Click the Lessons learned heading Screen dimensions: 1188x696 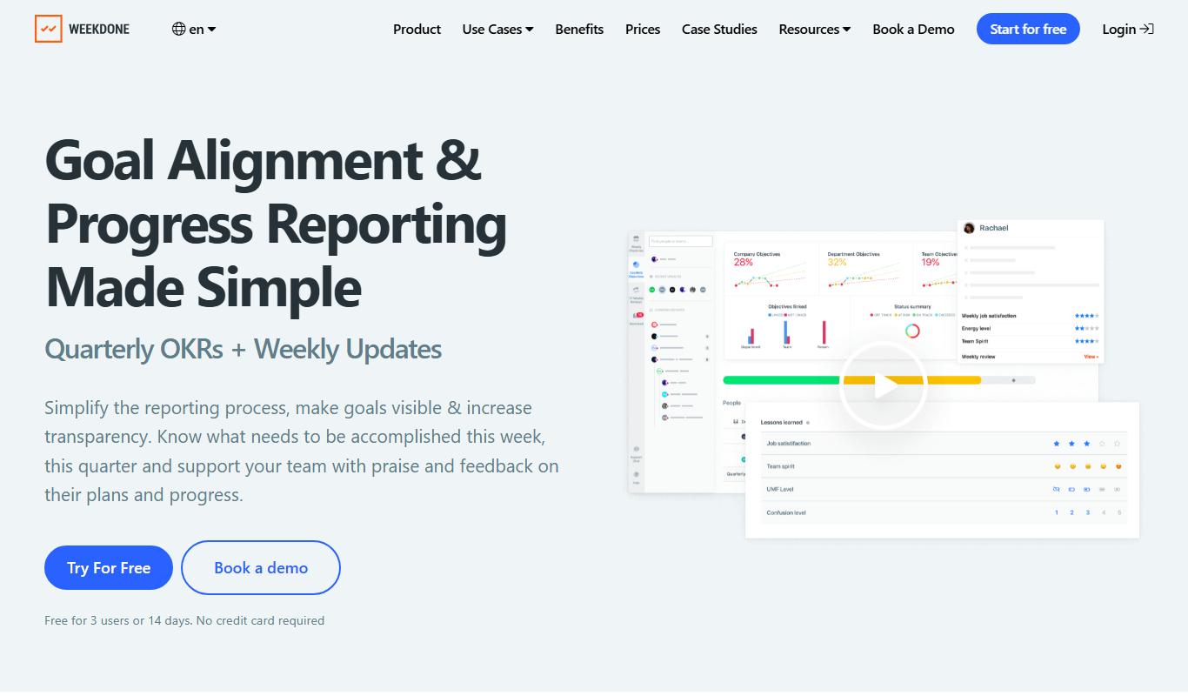tap(781, 422)
